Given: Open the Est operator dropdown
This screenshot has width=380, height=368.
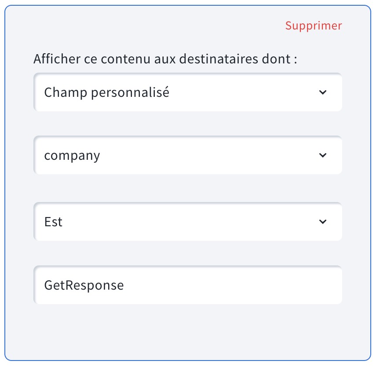Looking at the screenshot, I should click(x=187, y=222).
